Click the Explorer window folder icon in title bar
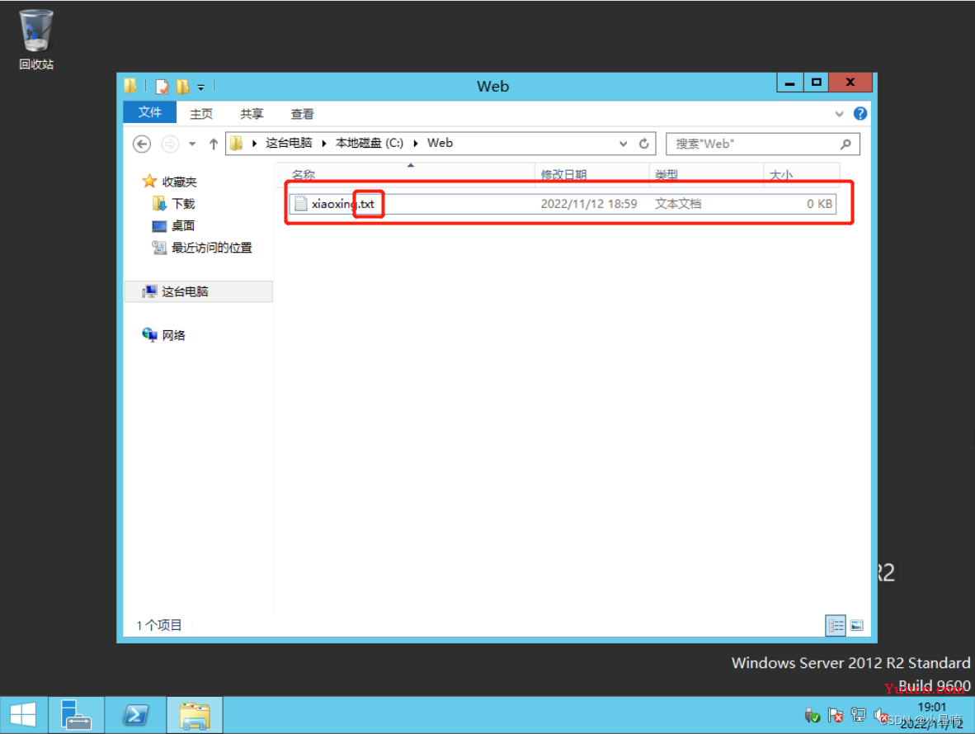Screen dimensions: 975x734 (x=130, y=86)
